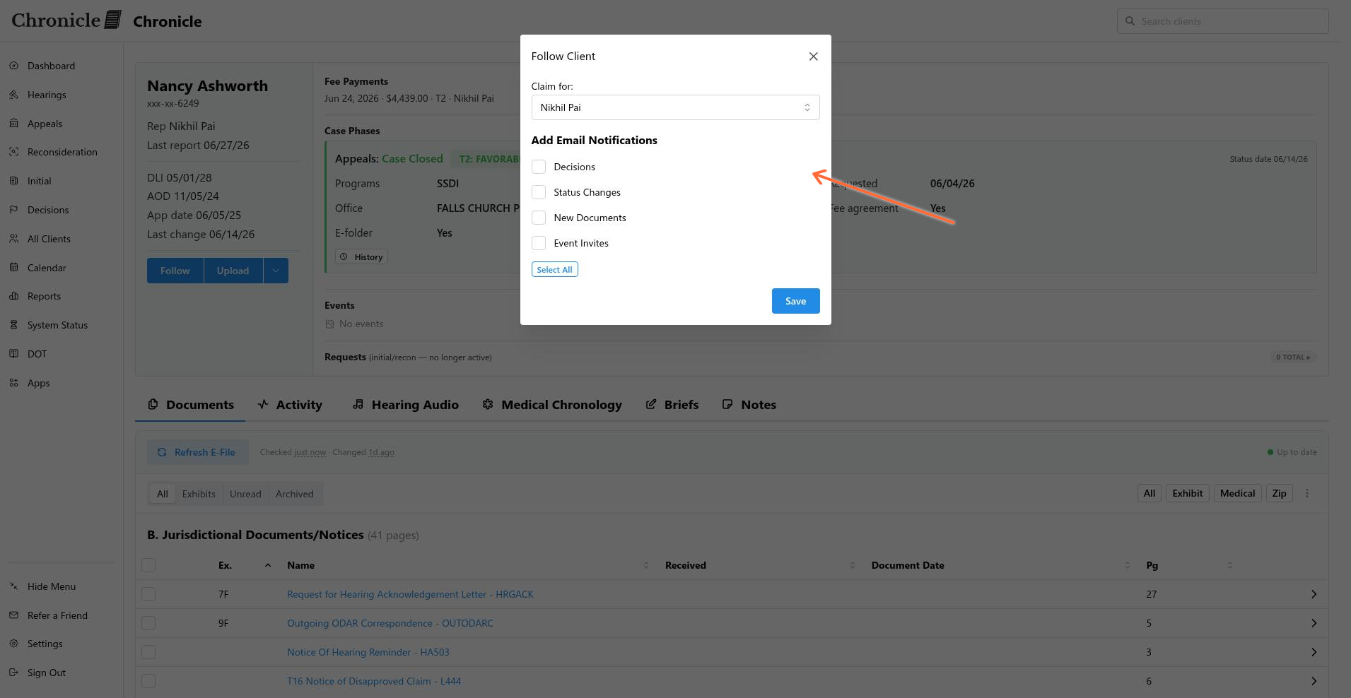Click the Dashboard sidebar icon

[14, 66]
